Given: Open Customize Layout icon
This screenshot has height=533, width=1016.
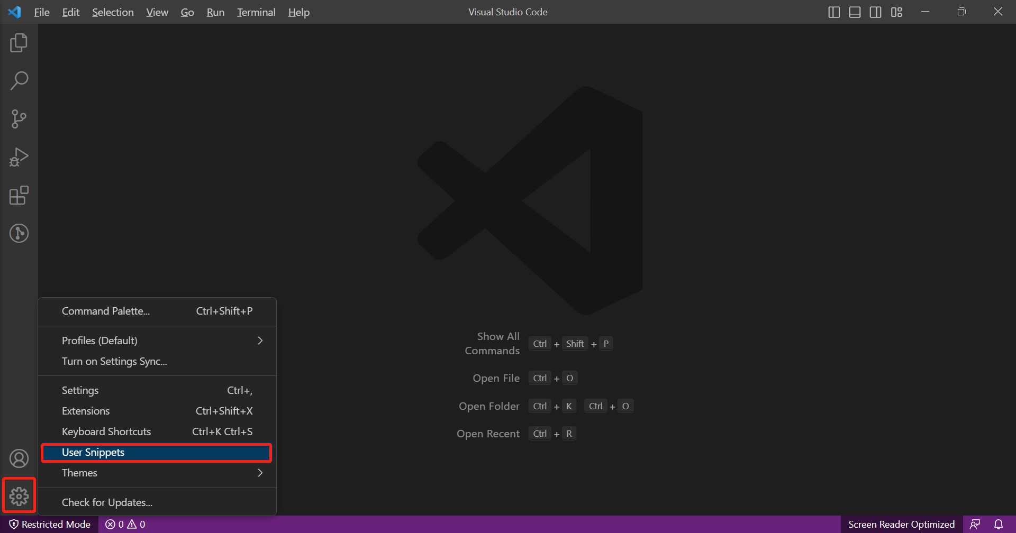Looking at the screenshot, I should pyautogui.click(x=896, y=12).
